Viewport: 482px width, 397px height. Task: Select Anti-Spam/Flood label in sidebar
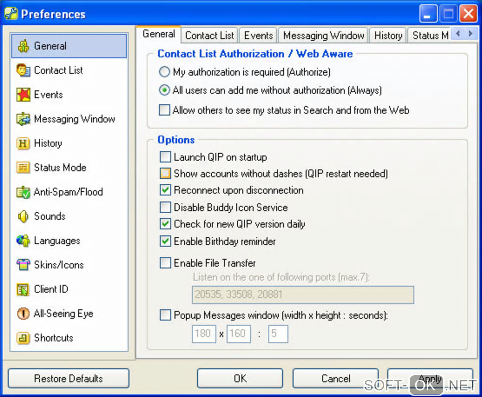pos(68,192)
